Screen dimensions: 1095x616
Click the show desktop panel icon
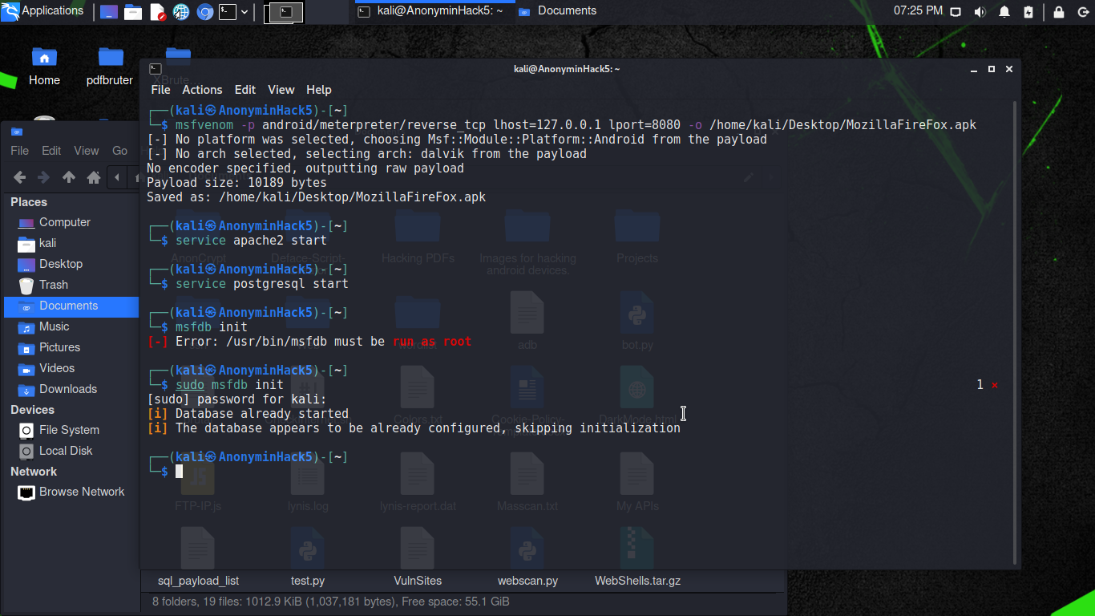tap(109, 12)
